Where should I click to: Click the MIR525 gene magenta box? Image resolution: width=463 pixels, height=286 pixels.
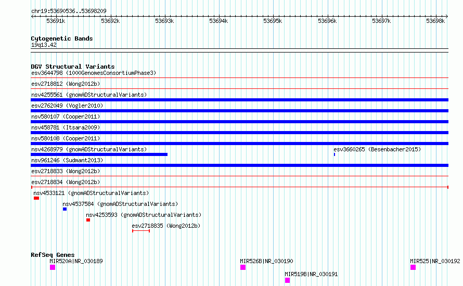413,267
